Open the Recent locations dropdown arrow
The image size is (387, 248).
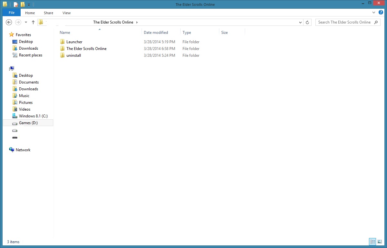26,23
